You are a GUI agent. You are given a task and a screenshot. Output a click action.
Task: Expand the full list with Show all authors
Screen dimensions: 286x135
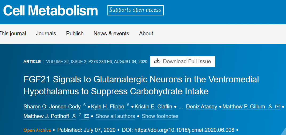click(115, 116)
